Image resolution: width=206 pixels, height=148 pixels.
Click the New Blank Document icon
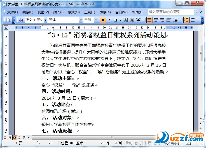[8, 20]
